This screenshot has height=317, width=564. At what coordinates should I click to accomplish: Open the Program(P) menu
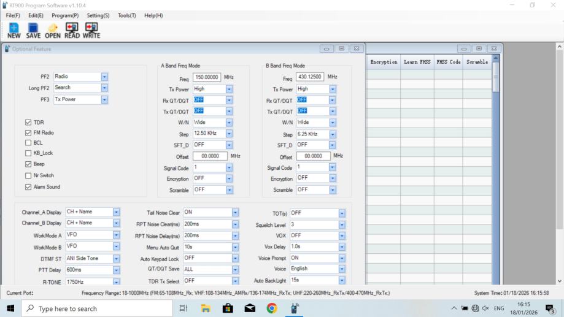65,15
